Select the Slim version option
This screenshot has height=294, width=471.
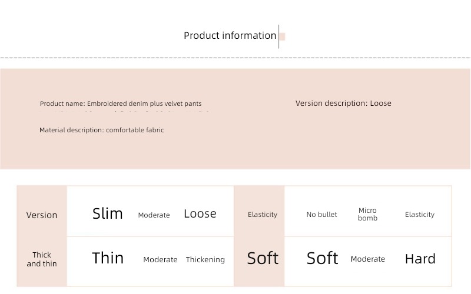(x=108, y=213)
